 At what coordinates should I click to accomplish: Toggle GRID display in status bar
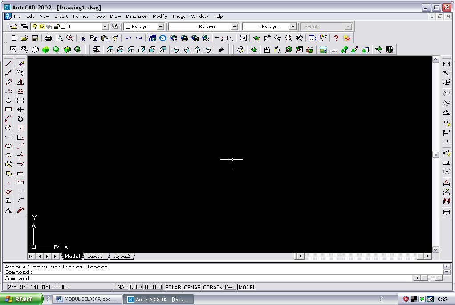coord(136,287)
